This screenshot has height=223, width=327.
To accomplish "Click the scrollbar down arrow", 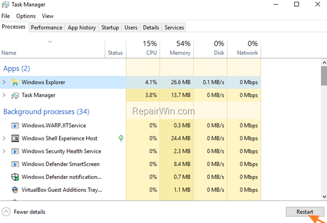I will (324, 196).
